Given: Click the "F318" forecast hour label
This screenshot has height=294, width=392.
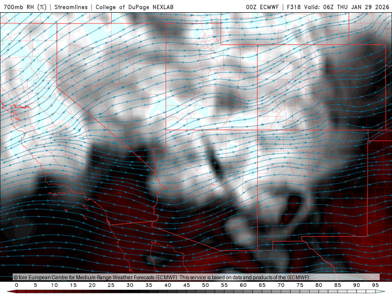Looking at the screenshot, I should coord(294,7).
